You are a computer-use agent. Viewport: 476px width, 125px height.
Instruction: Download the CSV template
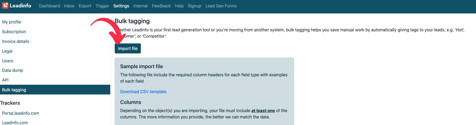tap(143, 92)
